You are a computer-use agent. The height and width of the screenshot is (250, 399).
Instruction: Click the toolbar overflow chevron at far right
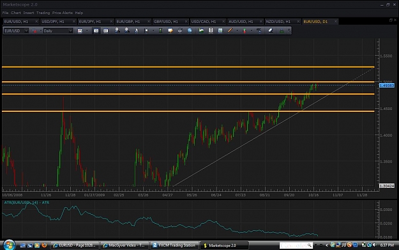pos(289,31)
